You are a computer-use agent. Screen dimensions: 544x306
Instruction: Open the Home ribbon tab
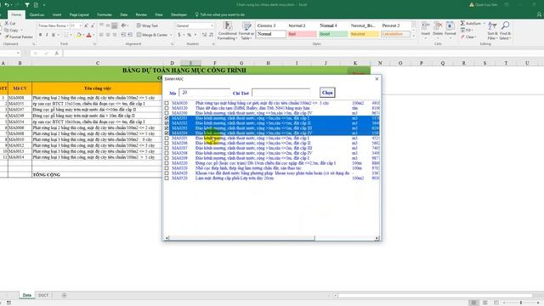click(16, 14)
